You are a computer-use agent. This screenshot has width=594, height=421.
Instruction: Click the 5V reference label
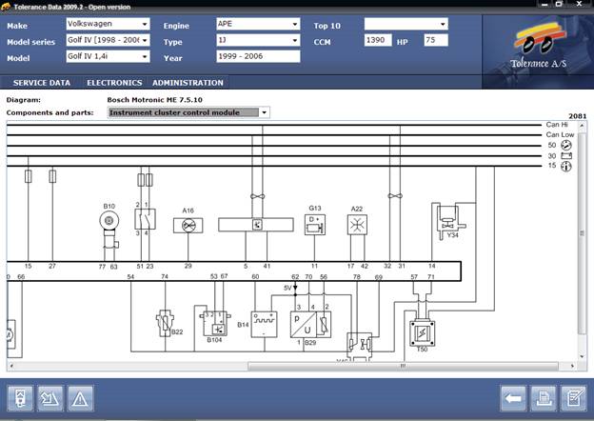(x=287, y=288)
